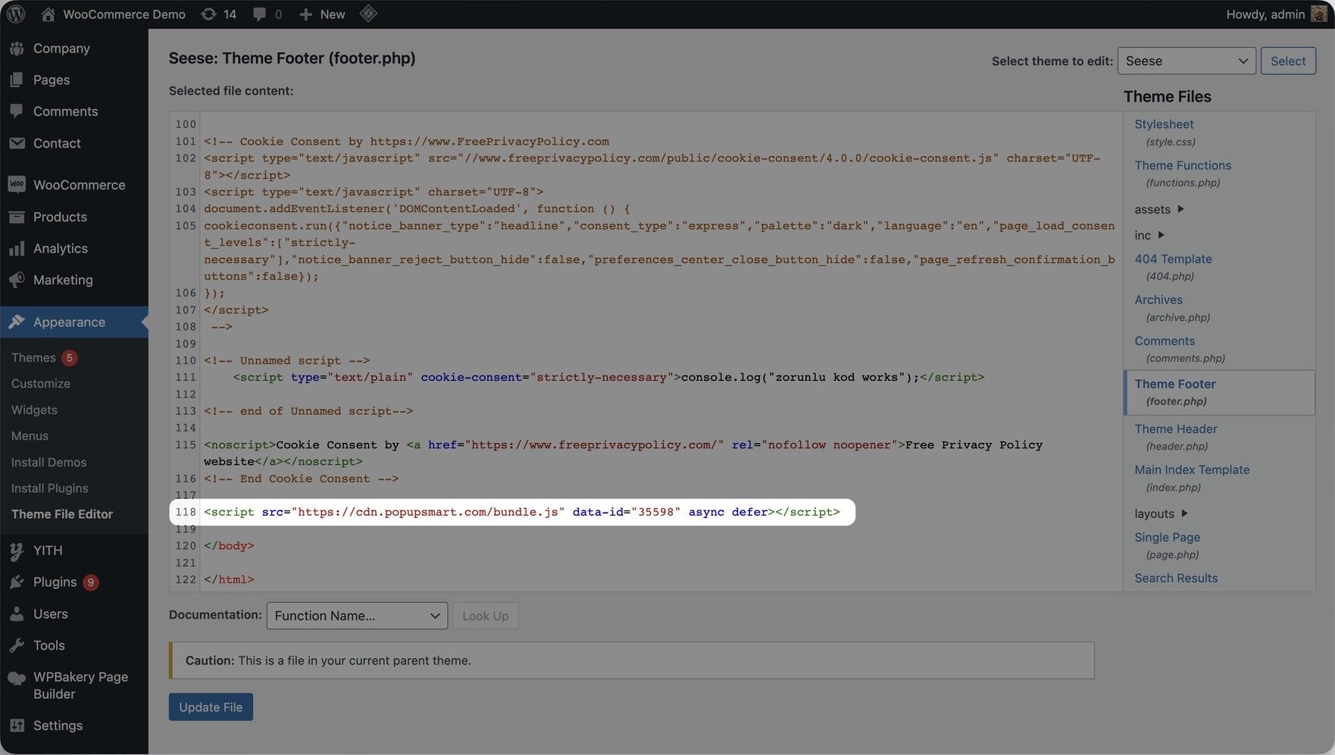Viewport: 1335px width, 755px height.
Task: Open the Select theme to edit dropdown
Action: click(x=1186, y=61)
